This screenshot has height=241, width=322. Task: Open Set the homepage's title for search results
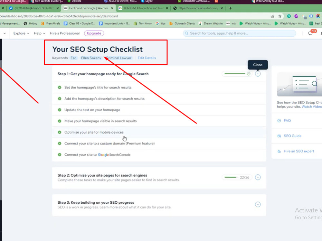tap(159, 88)
